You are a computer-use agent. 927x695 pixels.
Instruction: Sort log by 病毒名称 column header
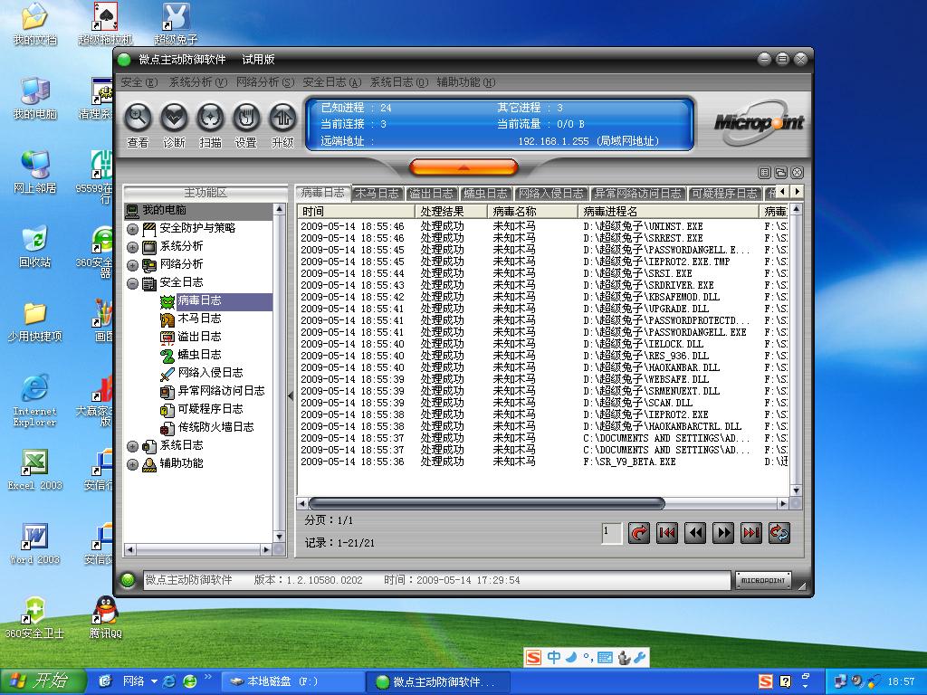click(x=532, y=212)
